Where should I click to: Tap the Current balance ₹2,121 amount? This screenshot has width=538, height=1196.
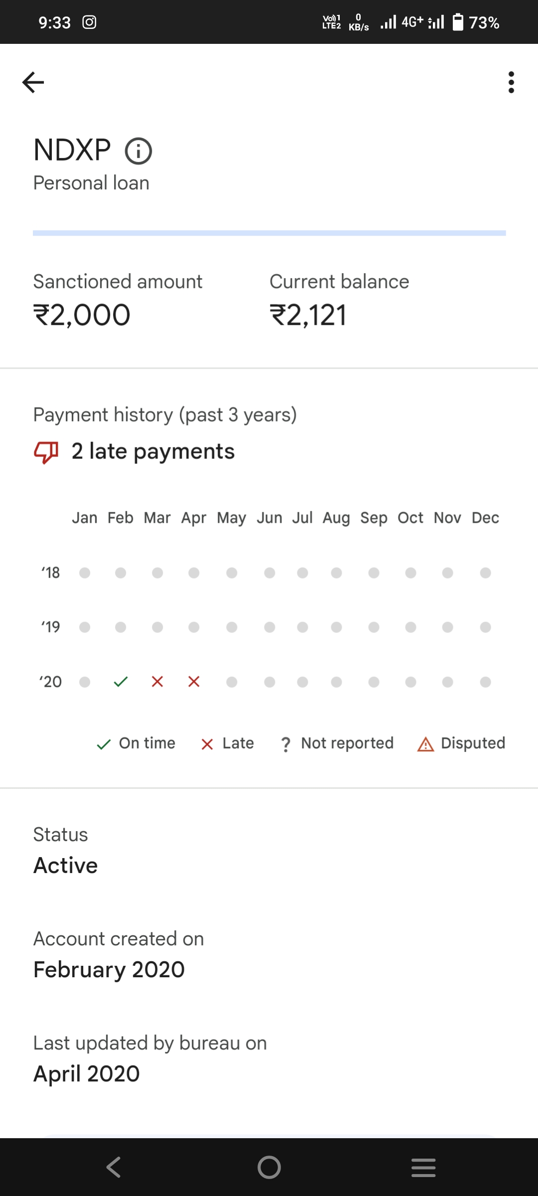[308, 315]
